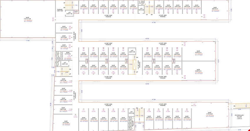Select the SHOP 10.55 X 6.13 beside 126 TO 326
Screen dimensions: 250x131
point(198,70)
